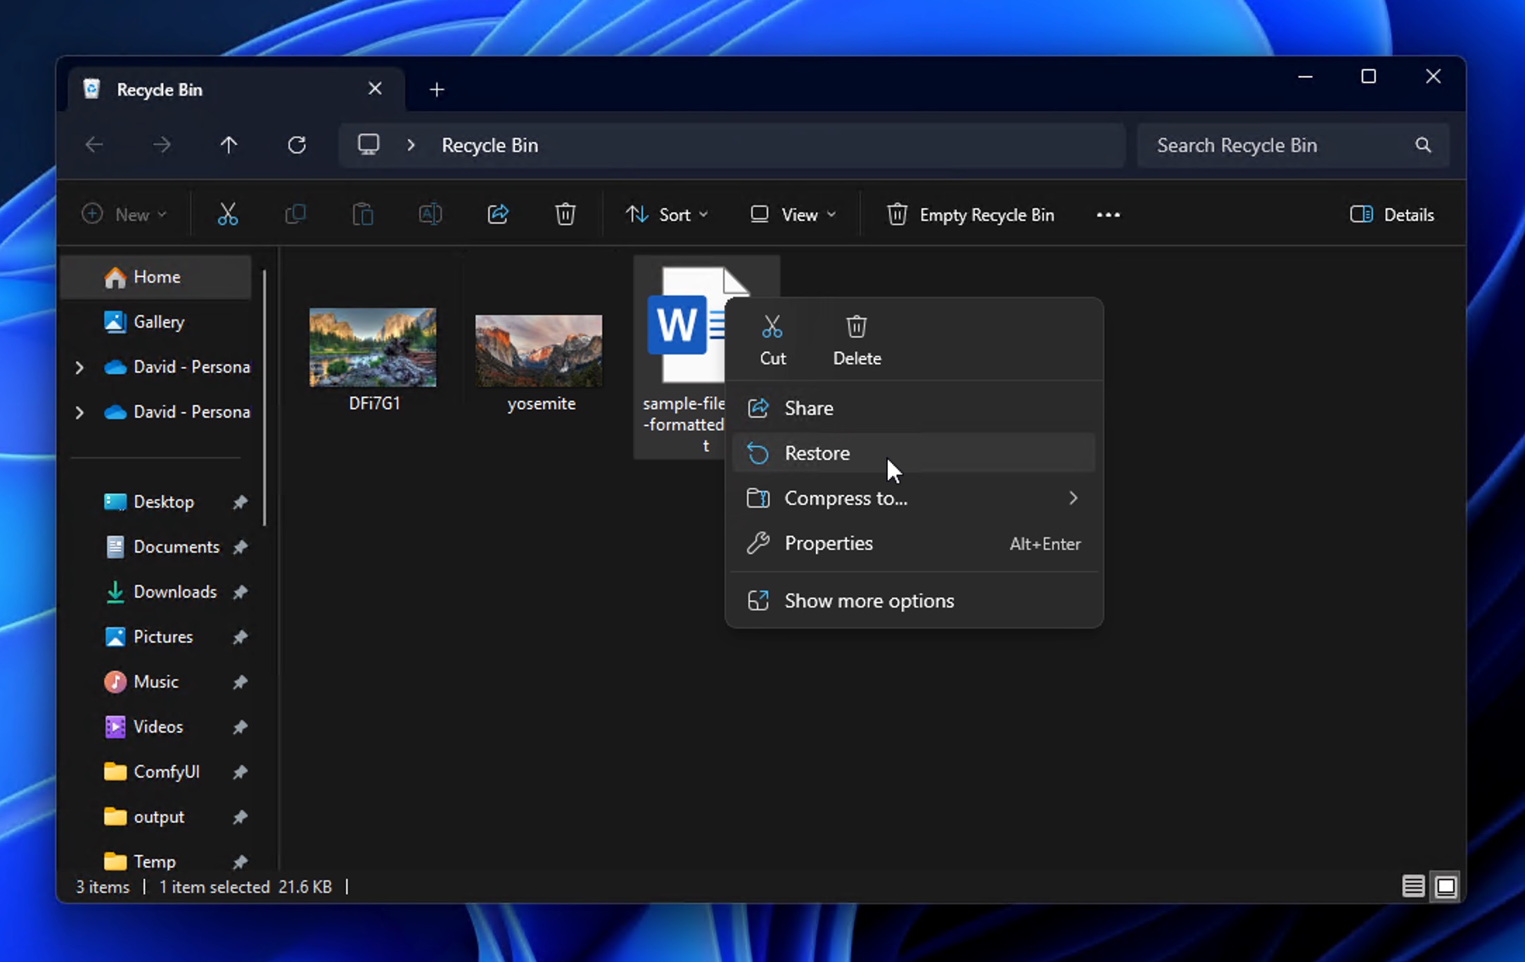Expand the David - Personal tree item
This screenshot has height=962, width=1525.
point(79,367)
